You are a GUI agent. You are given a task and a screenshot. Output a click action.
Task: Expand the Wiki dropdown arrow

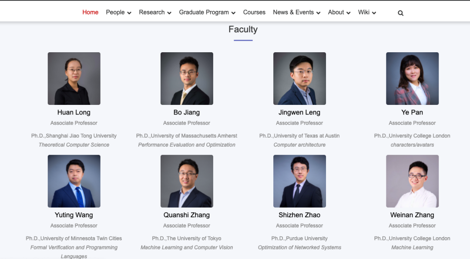coord(374,13)
